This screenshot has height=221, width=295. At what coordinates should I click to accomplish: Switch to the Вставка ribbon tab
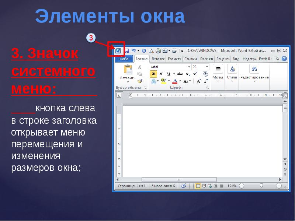point(158,59)
